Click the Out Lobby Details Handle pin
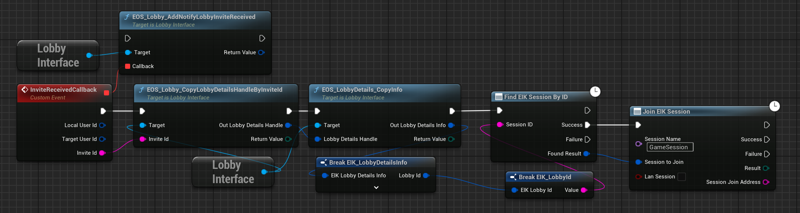 pyautogui.click(x=288, y=125)
